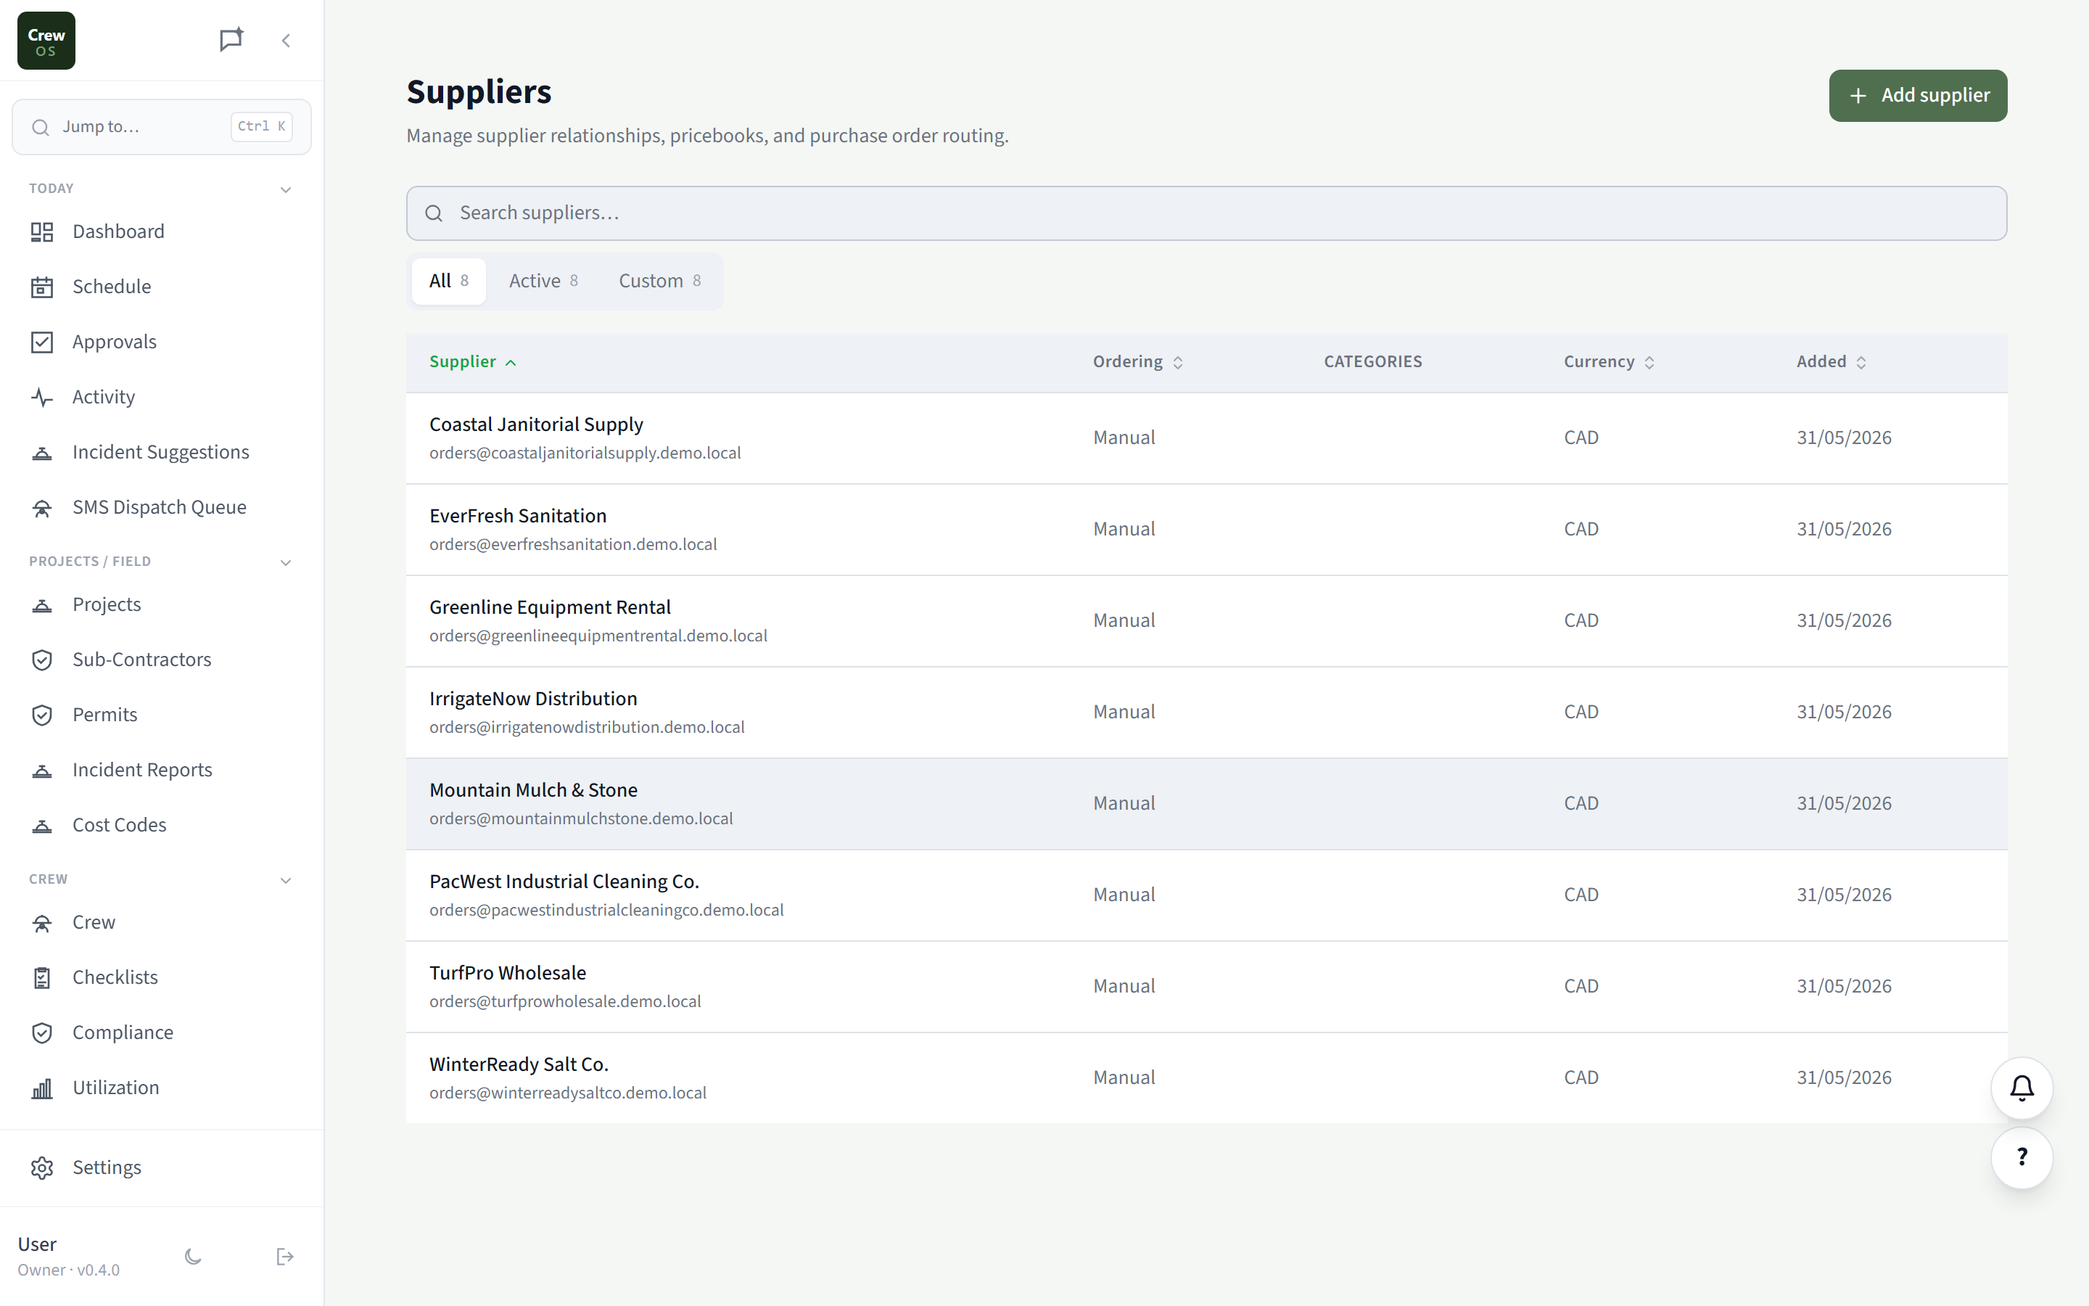The height and width of the screenshot is (1306, 2089).
Task: Switch to the Custom tab
Action: pyautogui.click(x=659, y=281)
